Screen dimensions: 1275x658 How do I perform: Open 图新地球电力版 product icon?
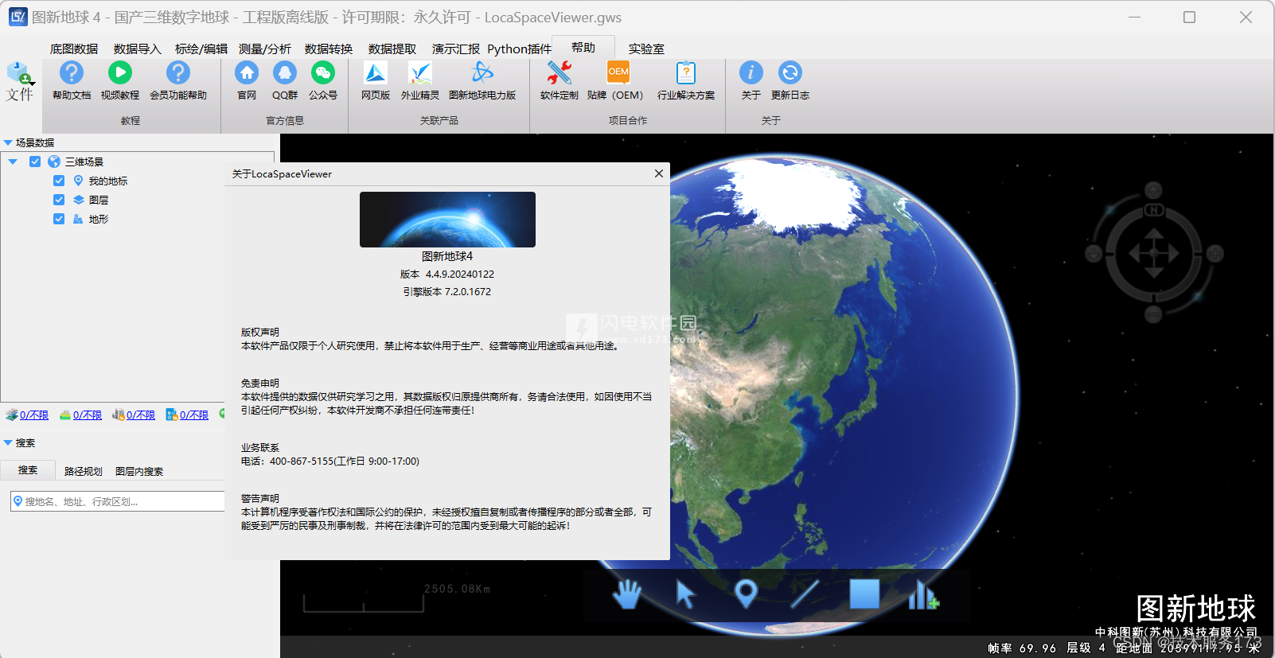pos(482,73)
